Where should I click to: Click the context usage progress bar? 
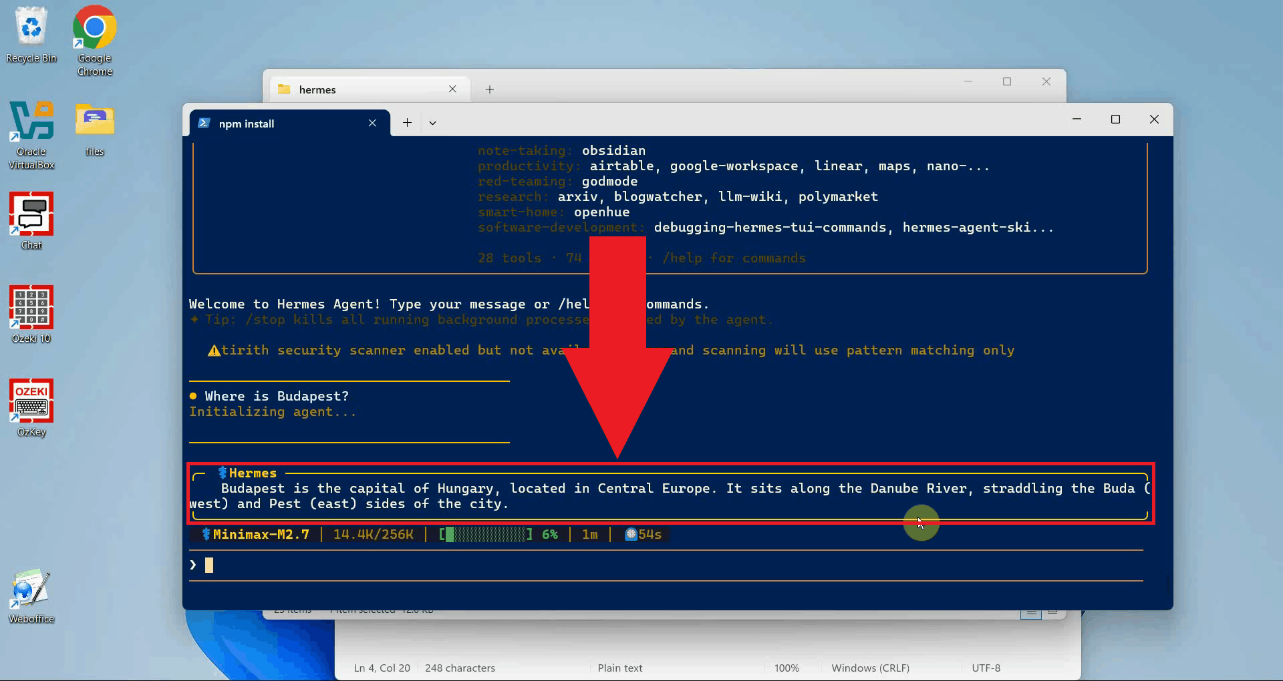[486, 535]
